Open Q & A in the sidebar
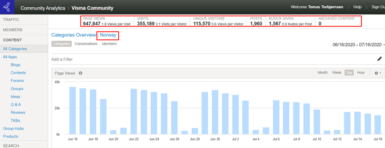The width and height of the screenshot is (385, 148). tap(16, 105)
